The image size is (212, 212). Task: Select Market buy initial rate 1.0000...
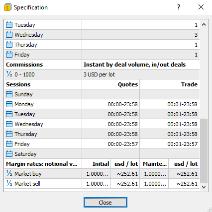click(x=98, y=174)
